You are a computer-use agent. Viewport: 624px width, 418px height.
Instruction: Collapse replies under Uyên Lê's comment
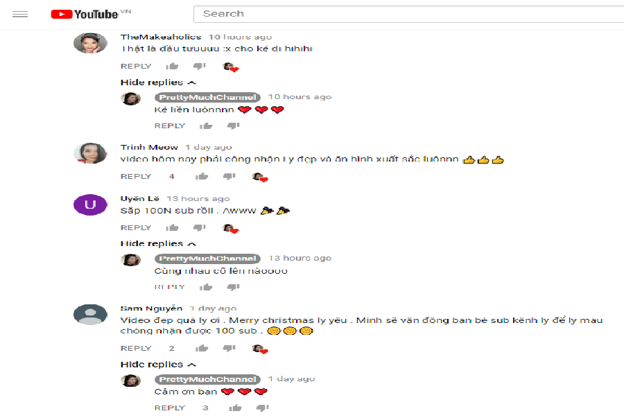(x=158, y=243)
